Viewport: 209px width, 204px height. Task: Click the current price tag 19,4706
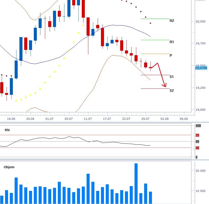pyautogui.click(x=201, y=68)
